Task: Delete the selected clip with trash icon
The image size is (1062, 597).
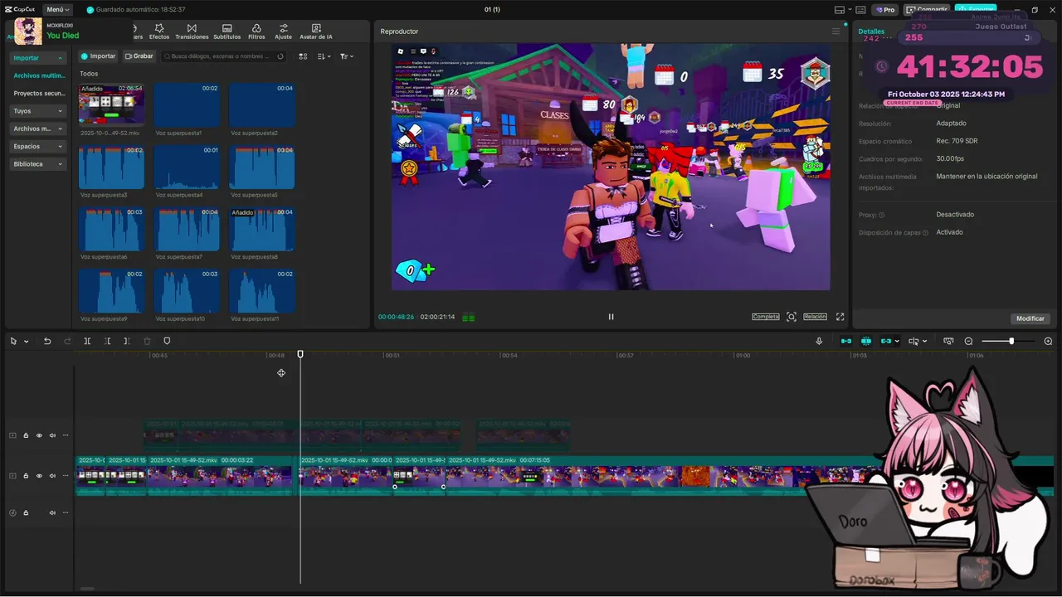Action: pos(147,341)
